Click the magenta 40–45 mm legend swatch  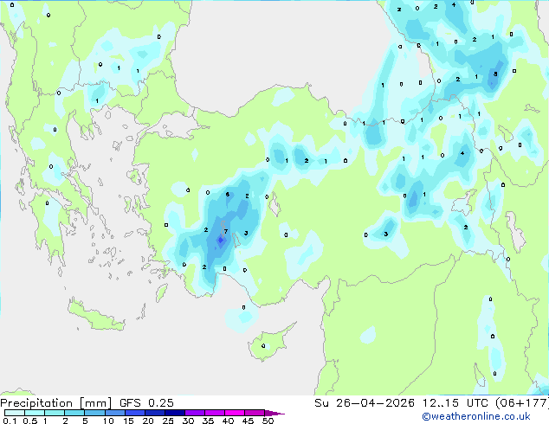[235, 413]
